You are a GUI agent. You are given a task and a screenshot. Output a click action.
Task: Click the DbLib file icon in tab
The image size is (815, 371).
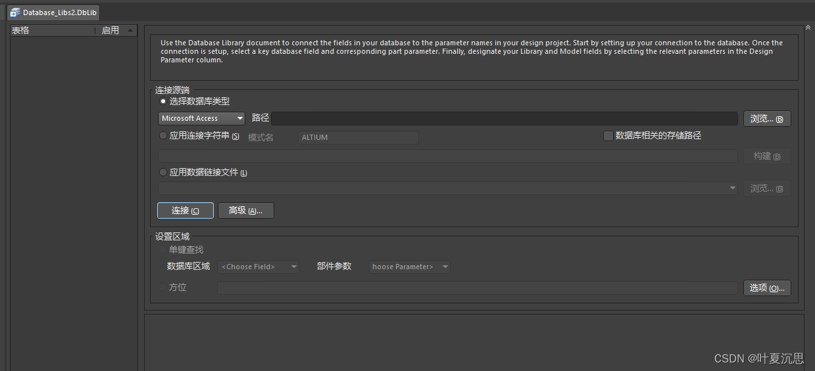(14, 12)
